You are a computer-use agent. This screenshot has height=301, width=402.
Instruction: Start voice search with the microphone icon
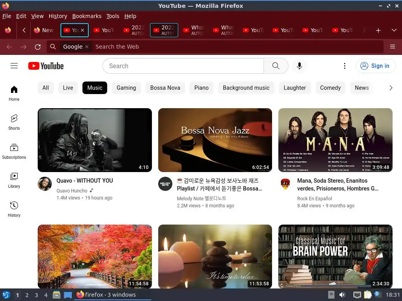coord(299,66)
